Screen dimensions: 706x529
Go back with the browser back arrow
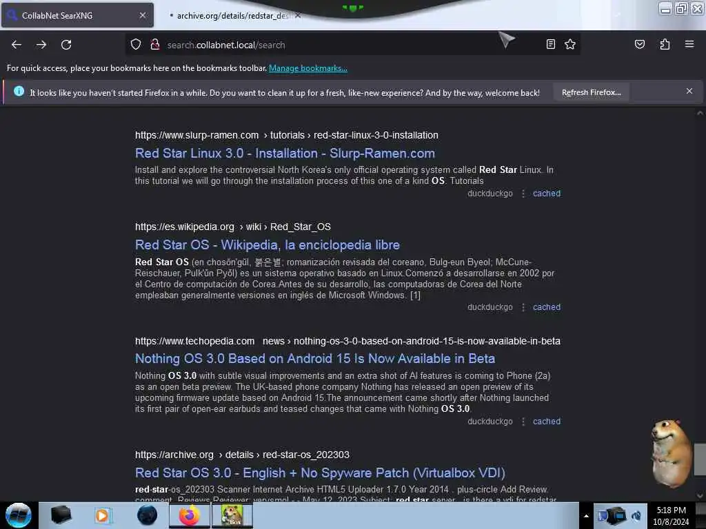coord(17,45)
